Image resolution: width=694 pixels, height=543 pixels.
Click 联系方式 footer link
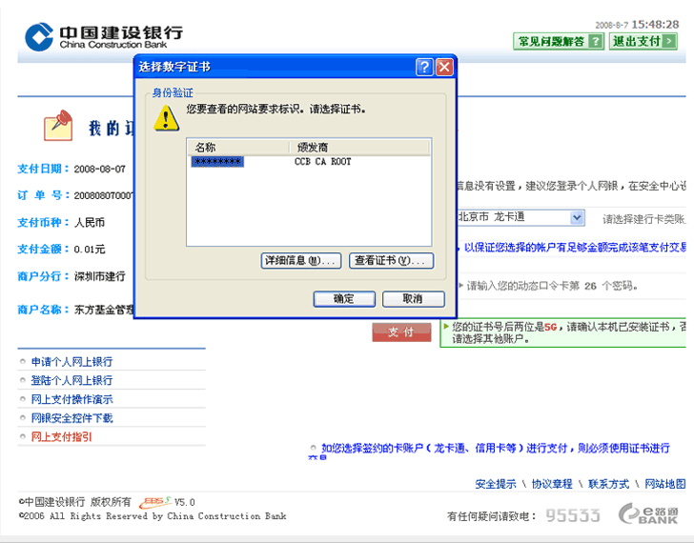click(x=608, y=484)
